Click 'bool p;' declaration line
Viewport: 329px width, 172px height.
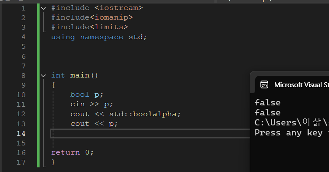pos(87,95)
